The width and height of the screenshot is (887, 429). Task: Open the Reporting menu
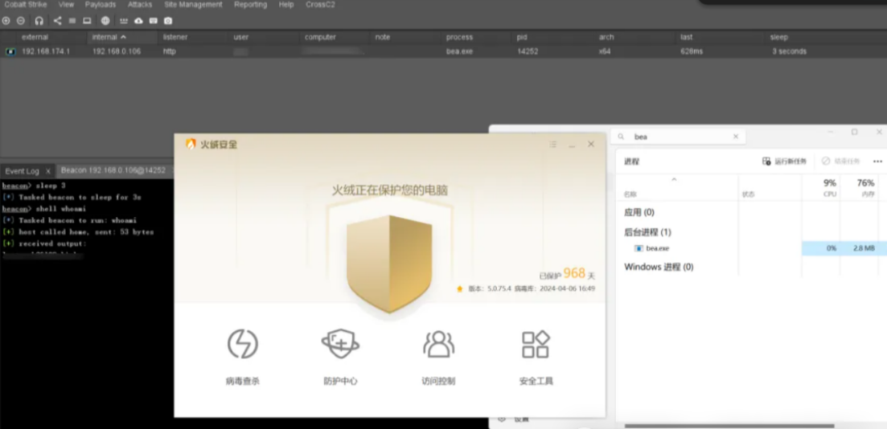click(251, 5)
